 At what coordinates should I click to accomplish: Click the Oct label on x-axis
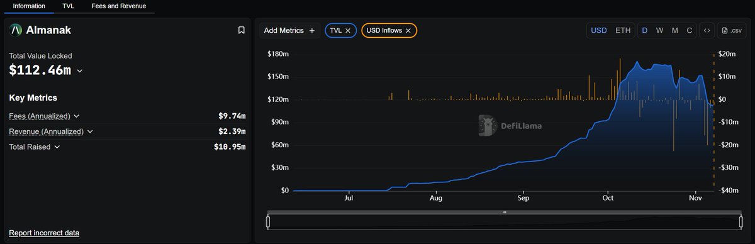(x=608, y=198)
